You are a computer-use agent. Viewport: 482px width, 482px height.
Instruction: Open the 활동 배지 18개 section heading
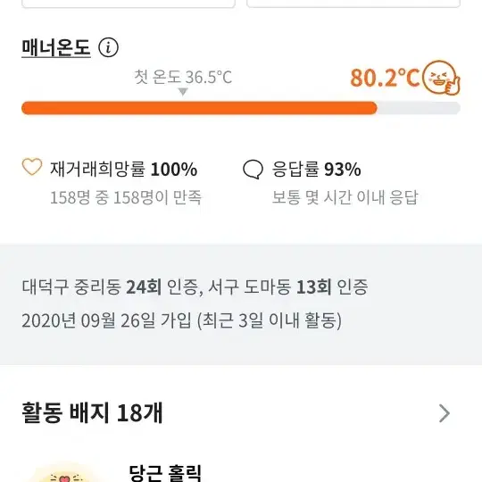coord(92,412)
